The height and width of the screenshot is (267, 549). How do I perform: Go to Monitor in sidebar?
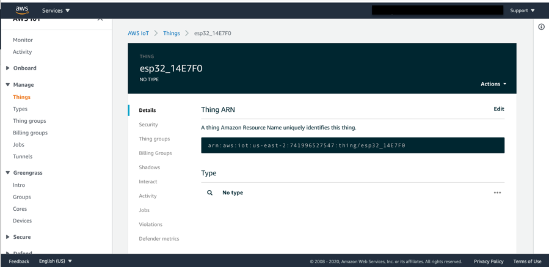tap(23, 40)
